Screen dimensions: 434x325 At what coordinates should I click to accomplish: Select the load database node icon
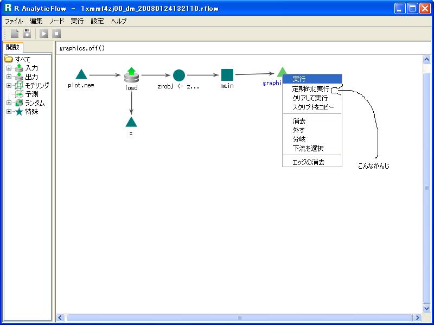click(131, 75)
